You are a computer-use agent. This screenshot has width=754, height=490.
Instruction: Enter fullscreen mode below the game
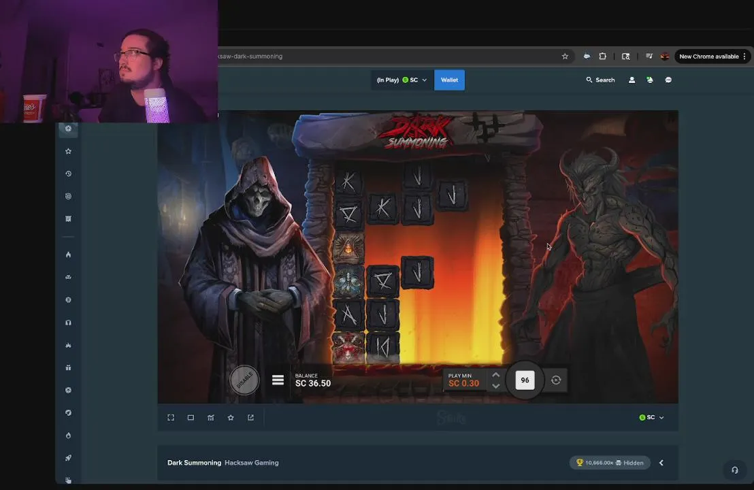171,417
